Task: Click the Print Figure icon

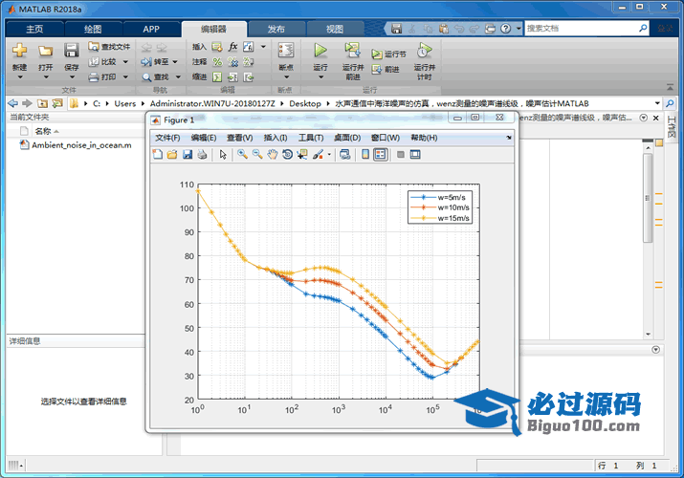Action: pos(202,155)
